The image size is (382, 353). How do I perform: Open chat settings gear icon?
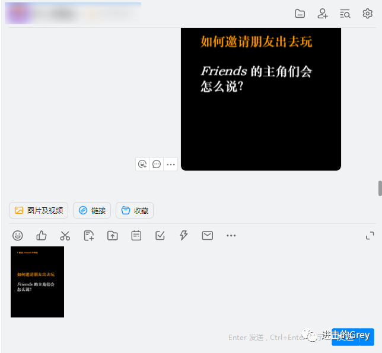click(367, 14)
